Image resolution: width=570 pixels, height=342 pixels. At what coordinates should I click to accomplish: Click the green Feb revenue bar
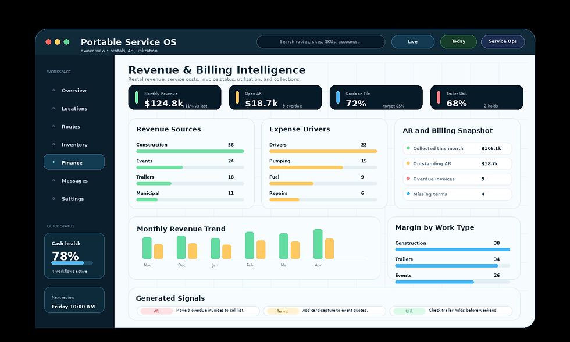click(x=250, y=245)
